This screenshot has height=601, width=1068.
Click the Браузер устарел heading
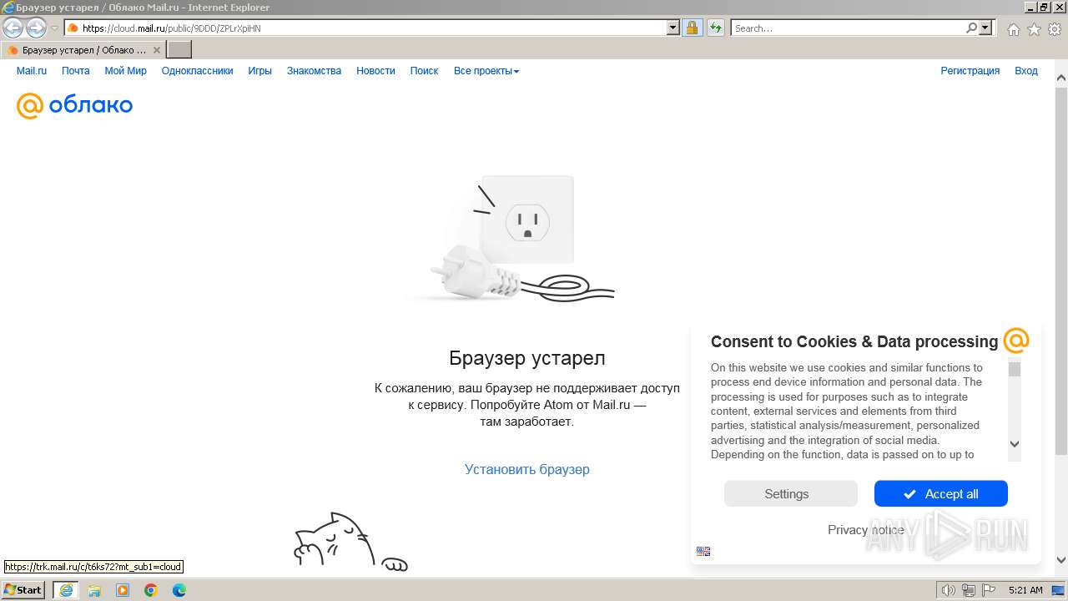tap(526, 358)
